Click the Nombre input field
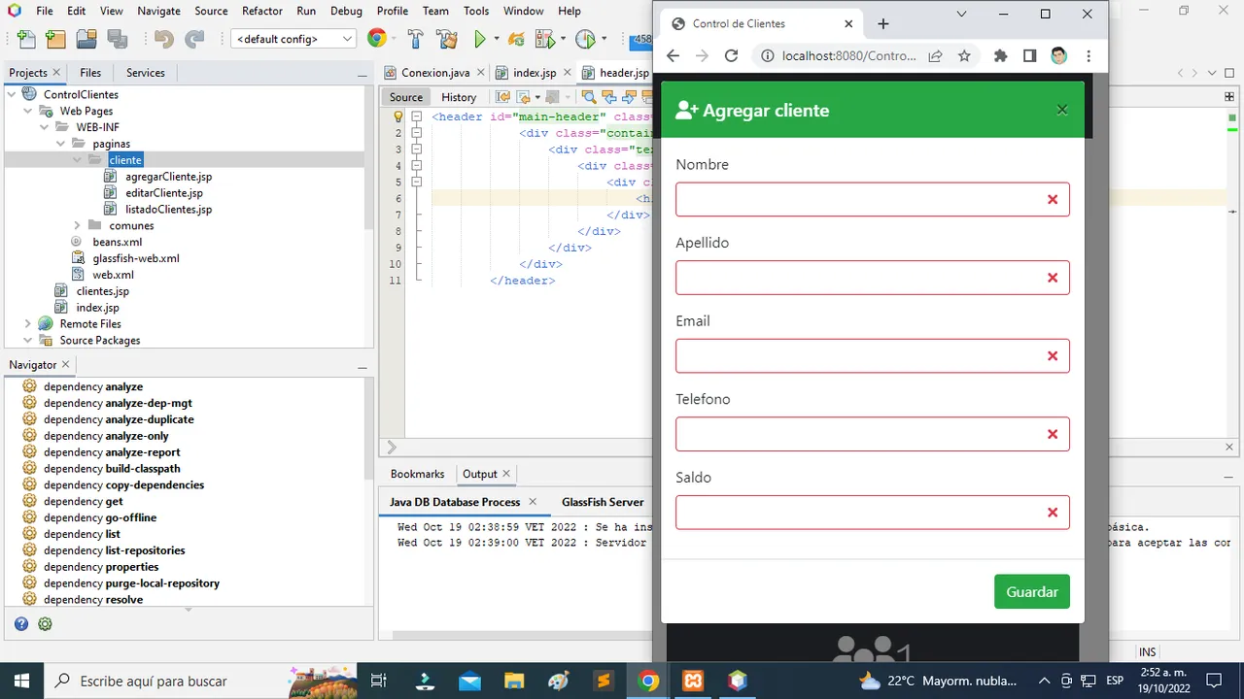Image resolution: width=1244 pixels, height=699 pixels. [x=873, y=199]
